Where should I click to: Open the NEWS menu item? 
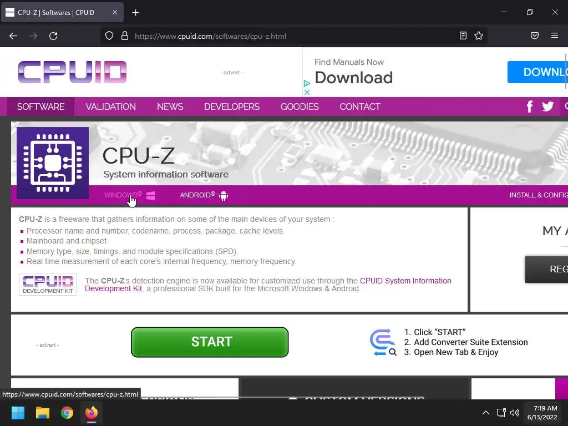170,106
